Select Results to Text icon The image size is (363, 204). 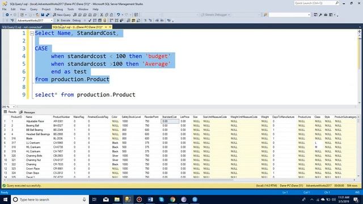pos(128,20)
